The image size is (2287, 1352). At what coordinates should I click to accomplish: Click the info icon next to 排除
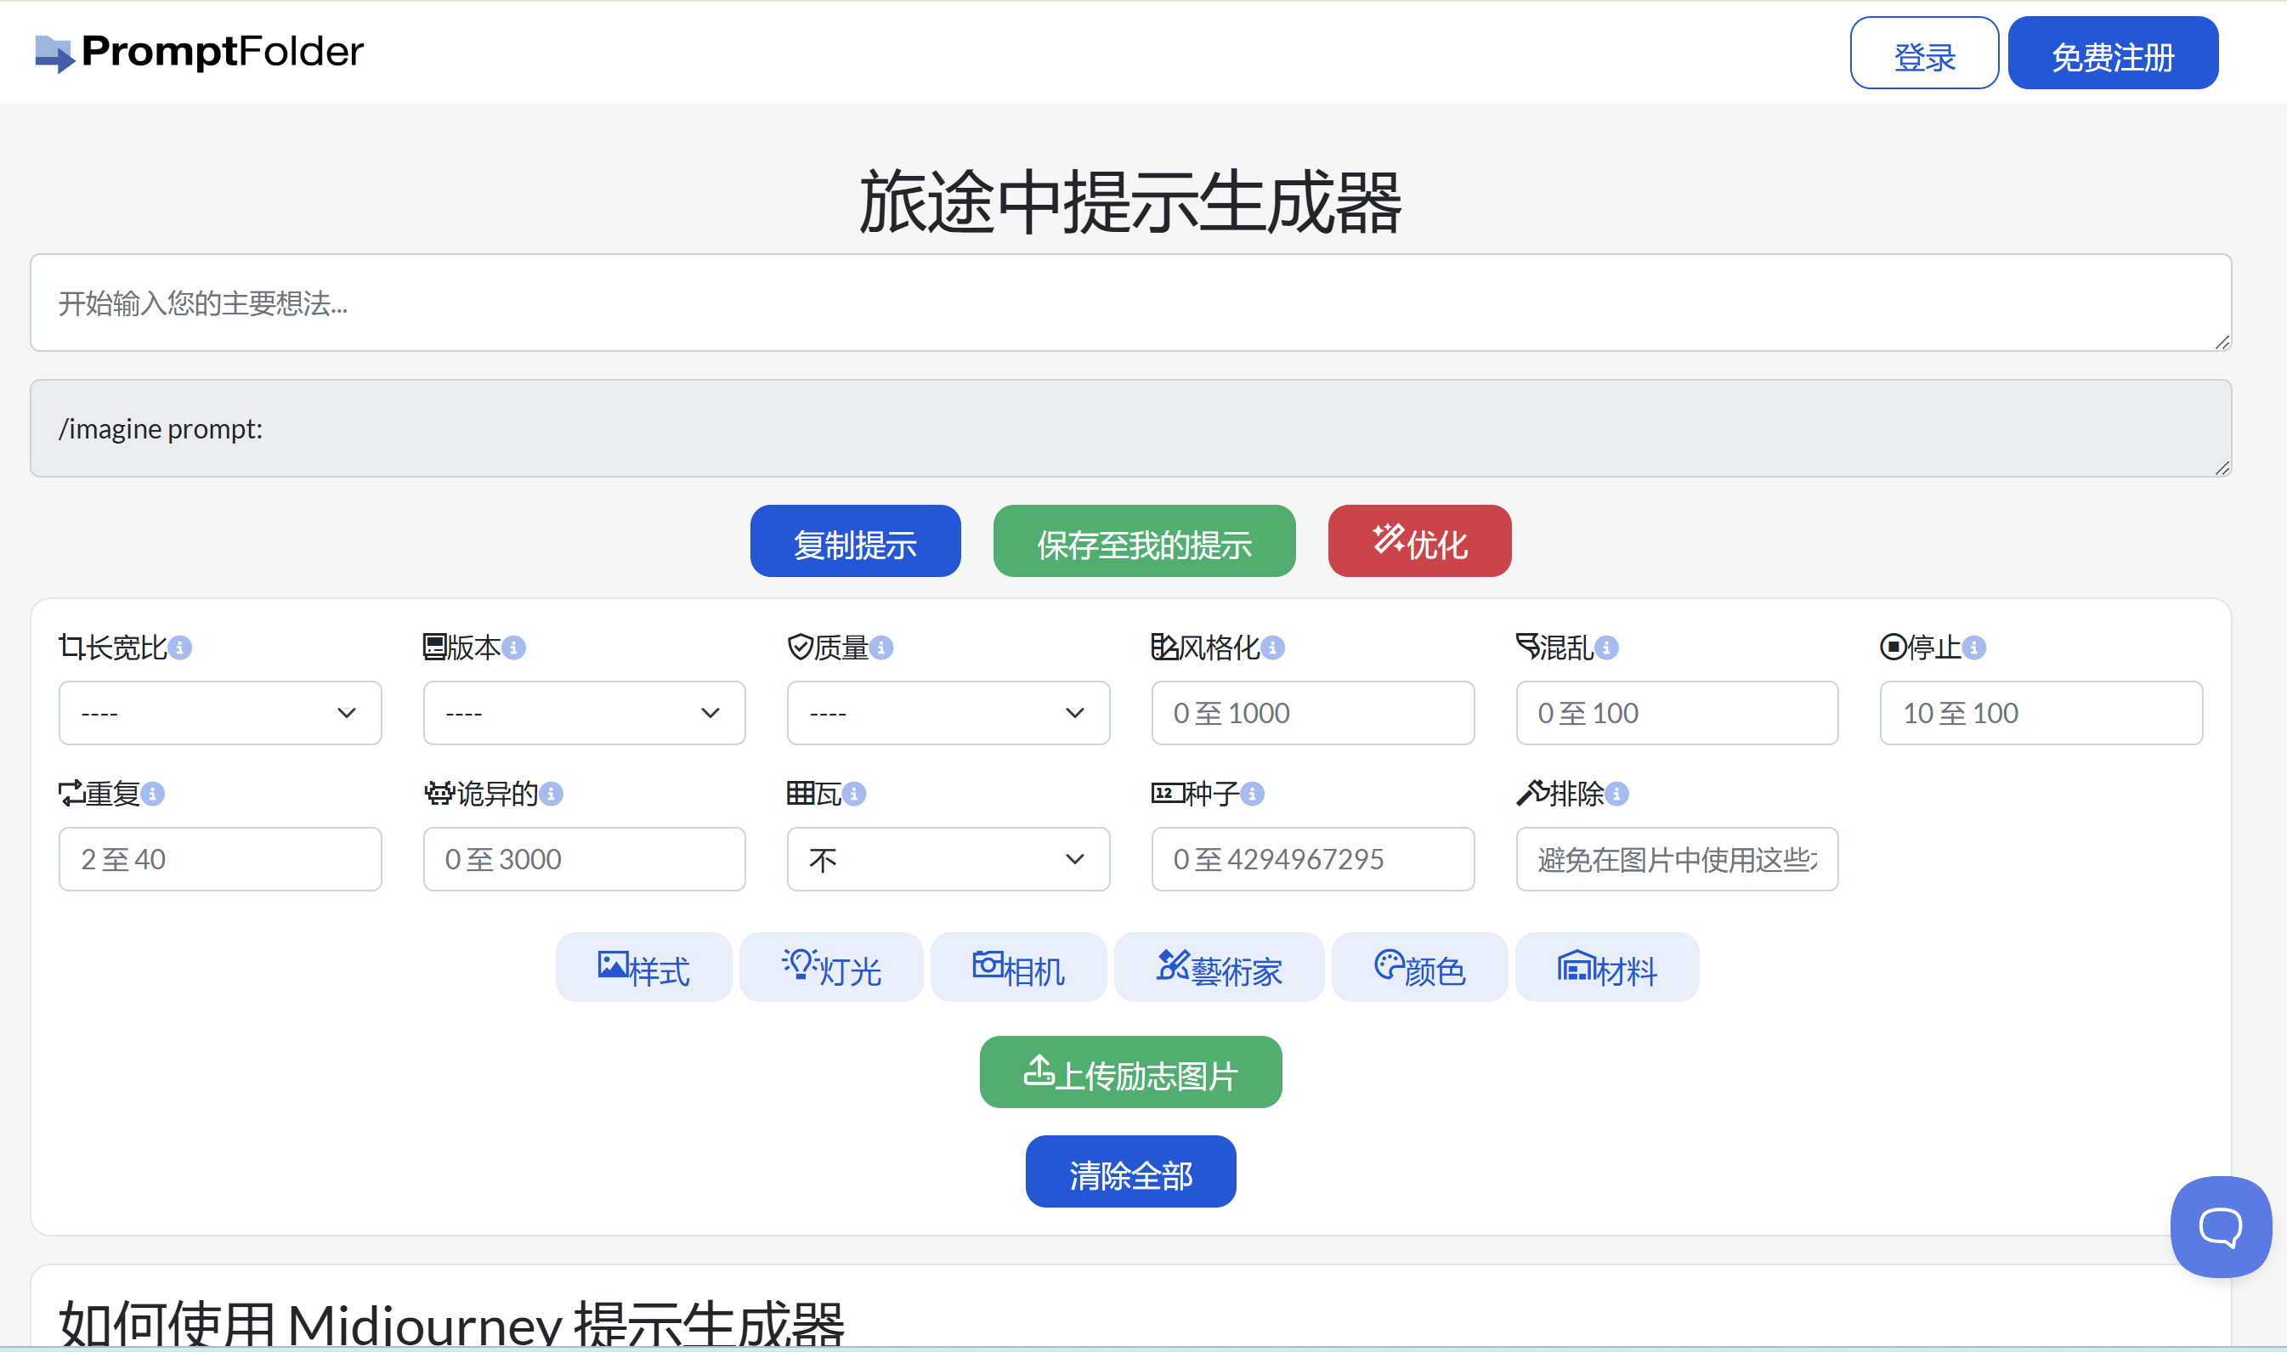pos(1616,795)
